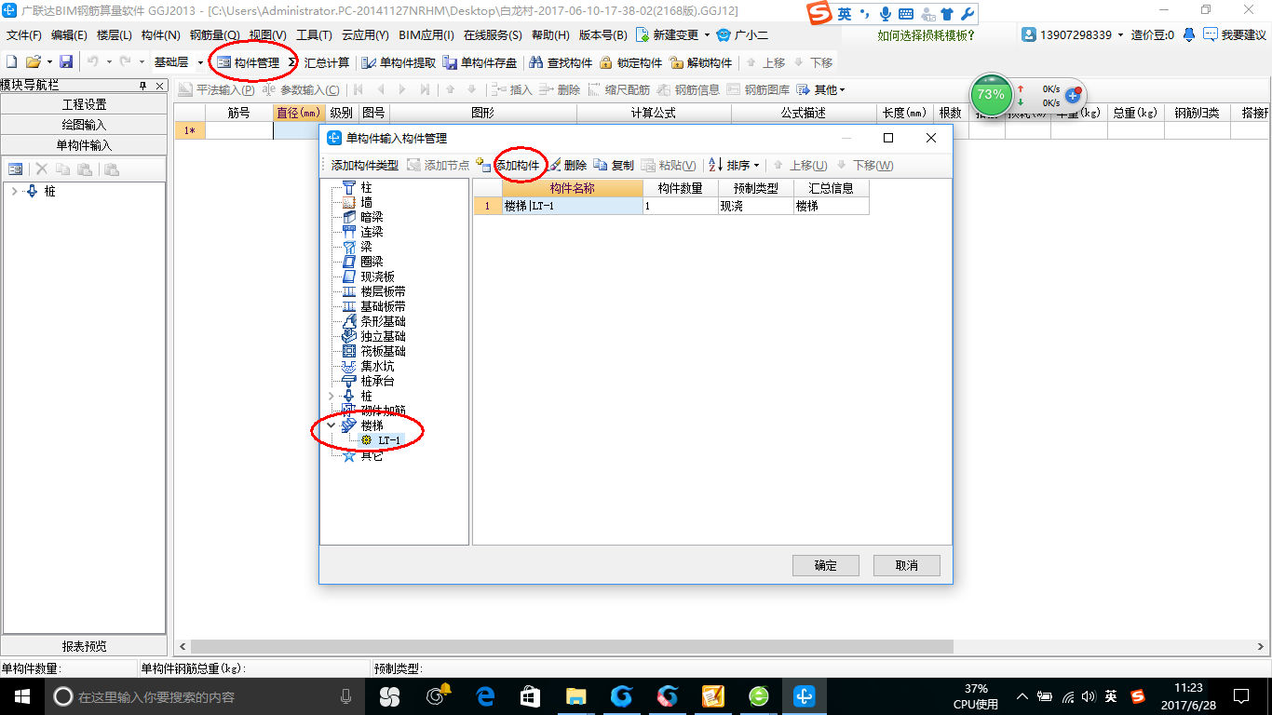The width and height of the screenshot is (1272, 715).
Task: Click horizontal scrollbar at bottom
Action: click(x=572, y=646)
